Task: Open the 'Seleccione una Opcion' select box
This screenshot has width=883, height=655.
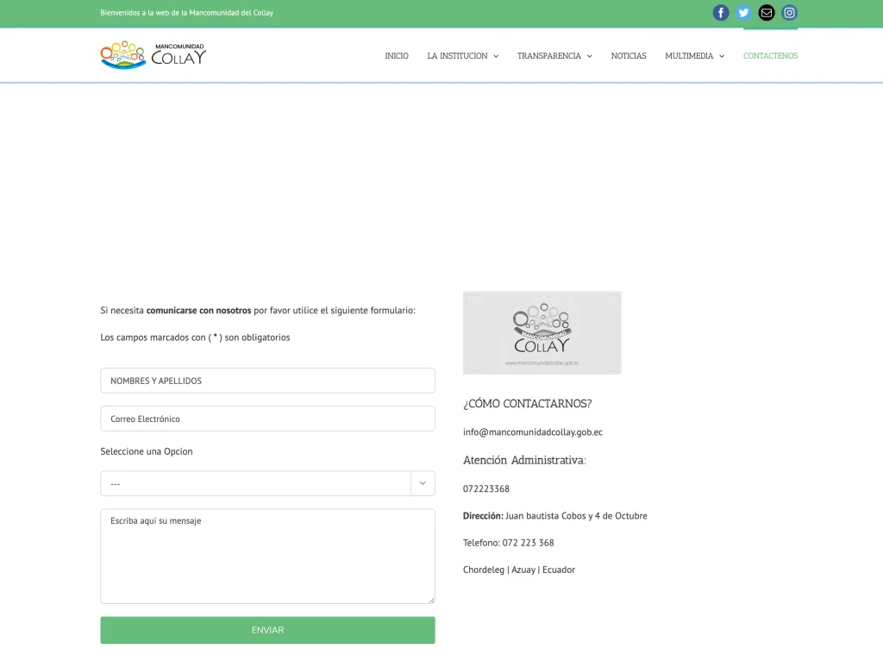Action: coord(267,483)
